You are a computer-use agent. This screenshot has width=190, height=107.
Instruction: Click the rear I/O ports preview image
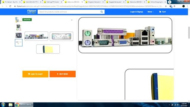coord(36,36)
